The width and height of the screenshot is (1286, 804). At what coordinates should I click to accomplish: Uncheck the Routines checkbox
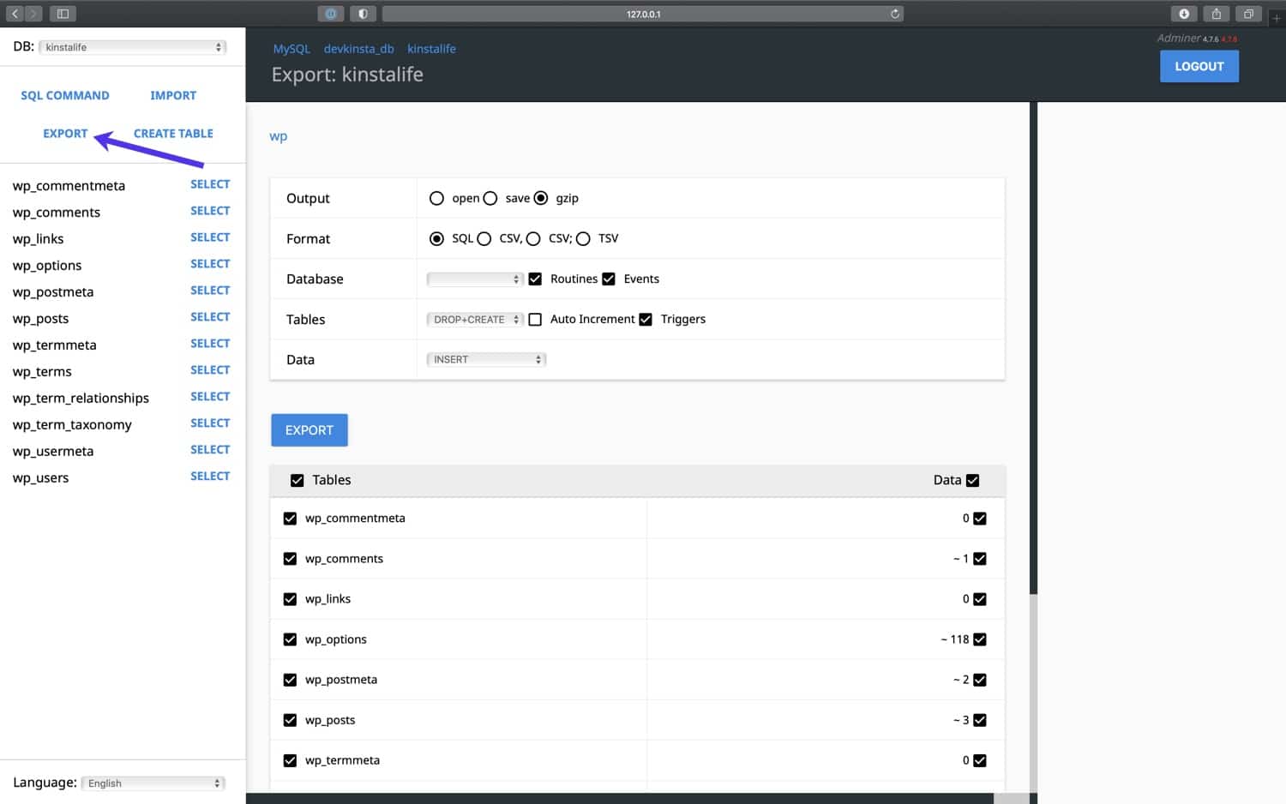click(x=535, y=279)
